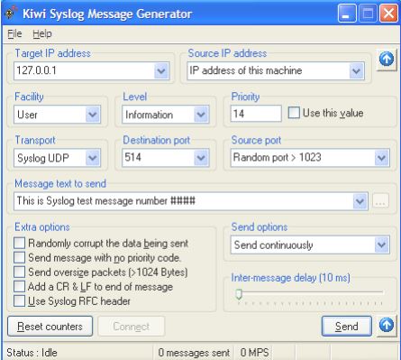
Task: Click the Reset counters button
Action: (50, 326)
